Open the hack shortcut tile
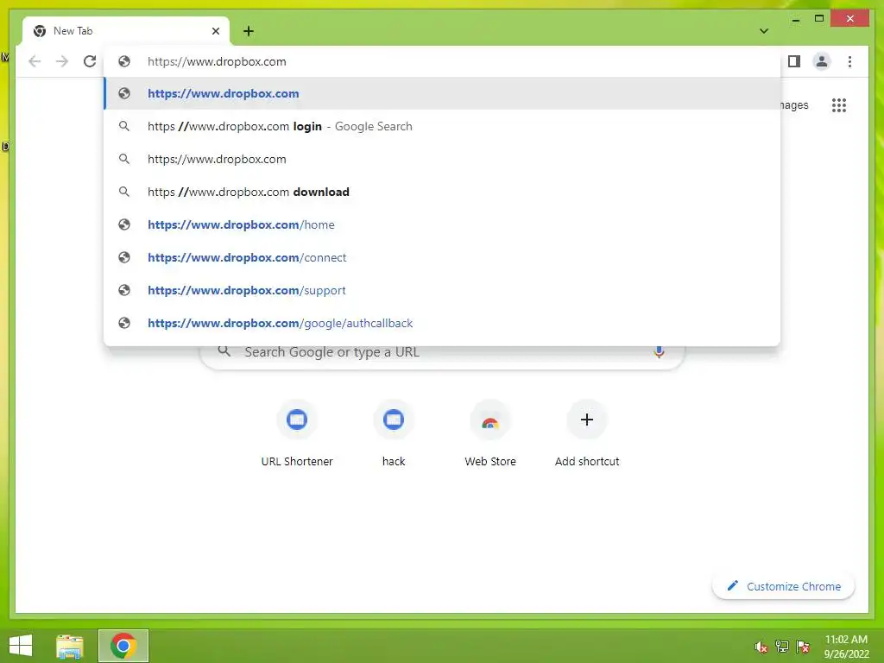The image size is (884, 663). [x=394, y=434]
